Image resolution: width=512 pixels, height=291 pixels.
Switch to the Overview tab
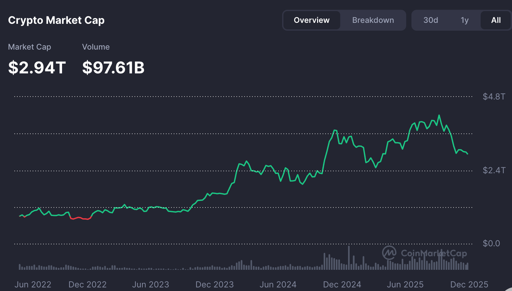[x=312, y=20]
